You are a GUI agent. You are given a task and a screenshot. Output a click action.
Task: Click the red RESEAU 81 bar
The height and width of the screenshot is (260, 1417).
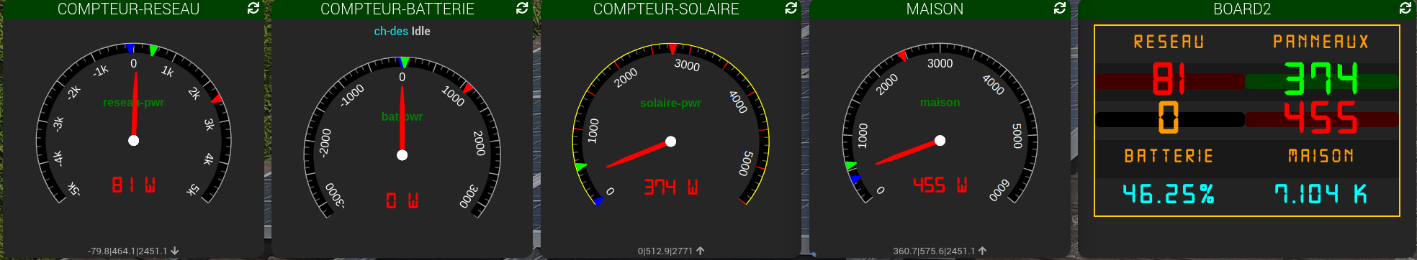point(1170,81)
